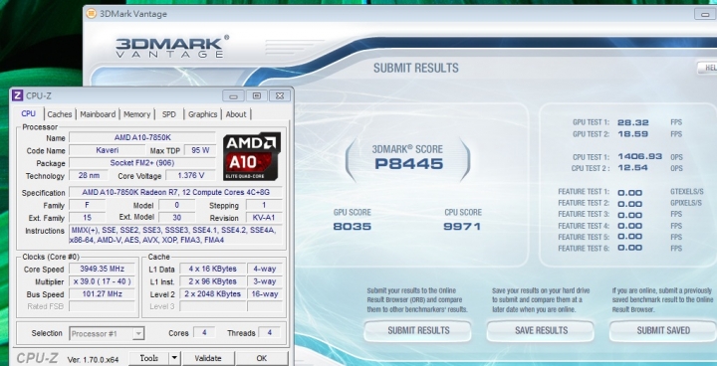Click the SUBMIT RESULTS heading
717x366 pixels.
coord(415,68)
